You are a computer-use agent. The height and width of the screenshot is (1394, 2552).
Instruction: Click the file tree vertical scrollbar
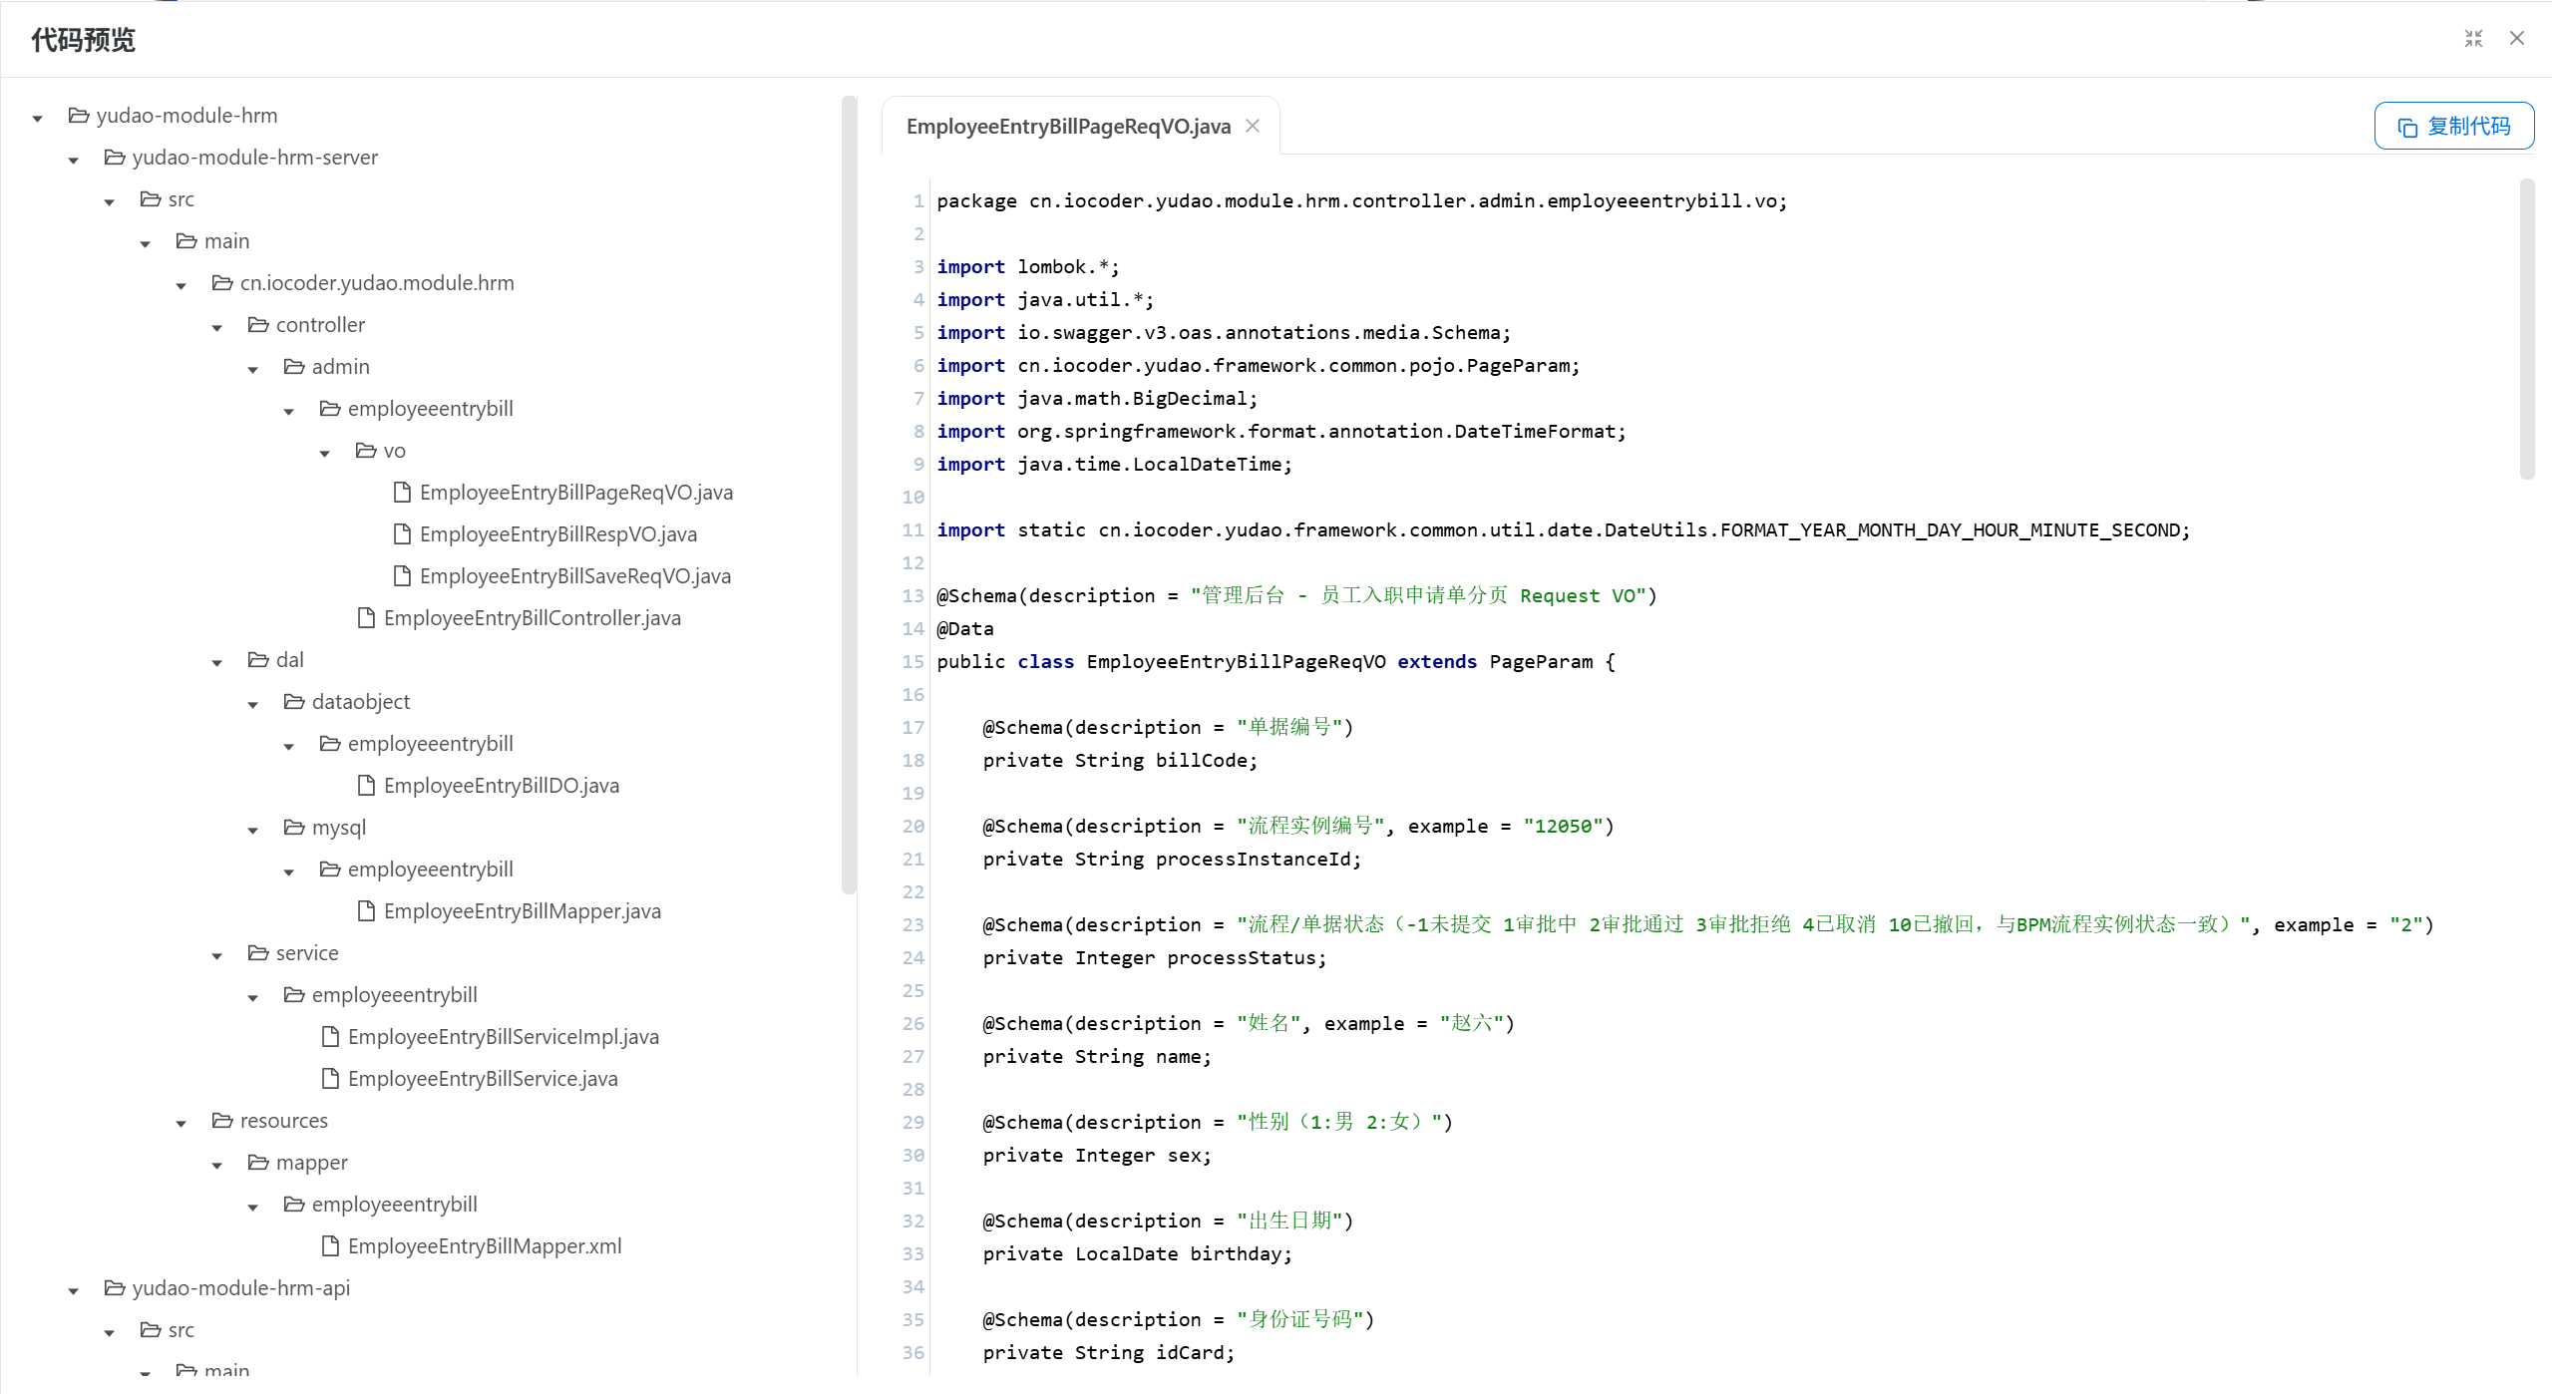point(849,495)
